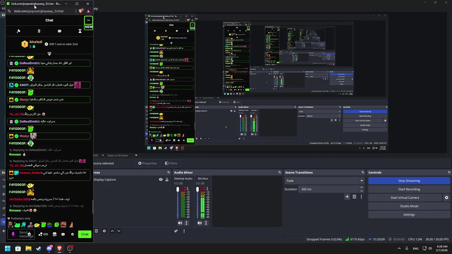Click the Send a message input field
Screen dimensions: 452x254
(x=21, y=234)
